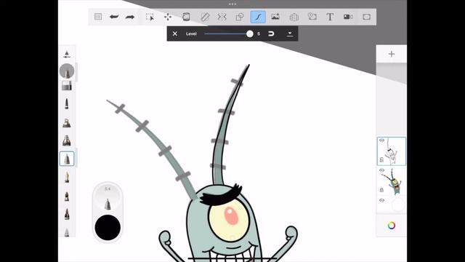Select the highlighted pen brush
This screenshot has height=262, width=465.
tap(67, 159)
